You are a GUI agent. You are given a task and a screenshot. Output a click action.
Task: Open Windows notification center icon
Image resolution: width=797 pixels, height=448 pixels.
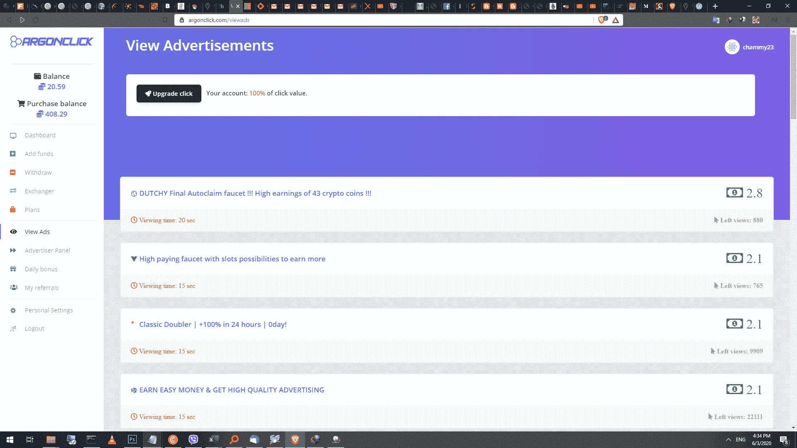coord(784,440)
